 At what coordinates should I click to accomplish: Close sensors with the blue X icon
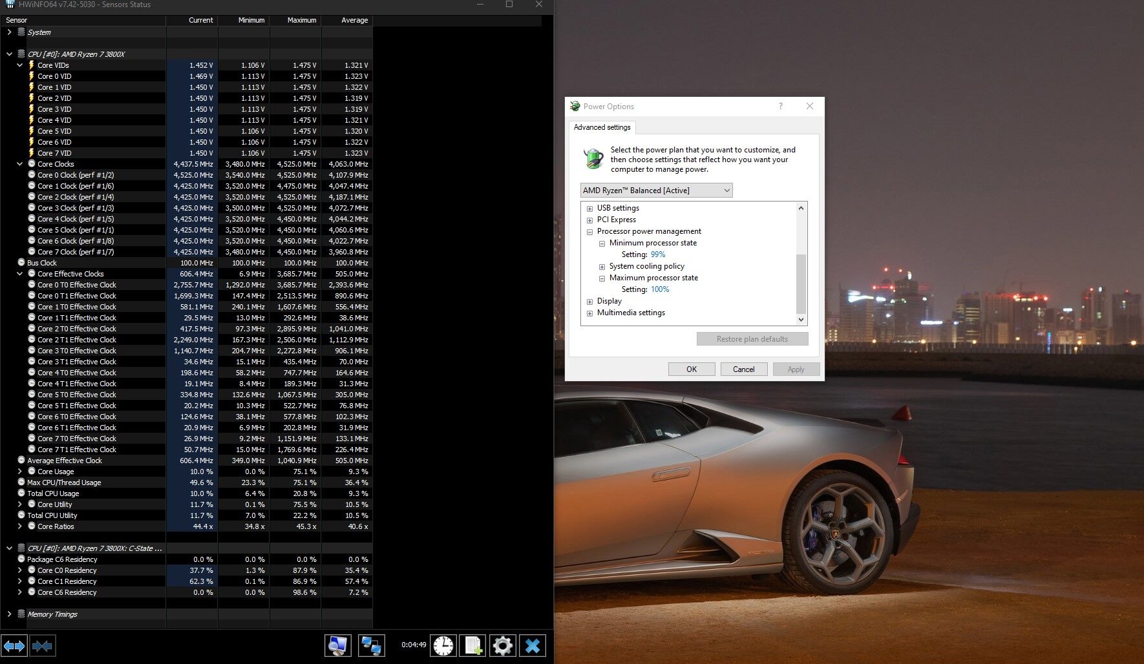tap(533, 645)
